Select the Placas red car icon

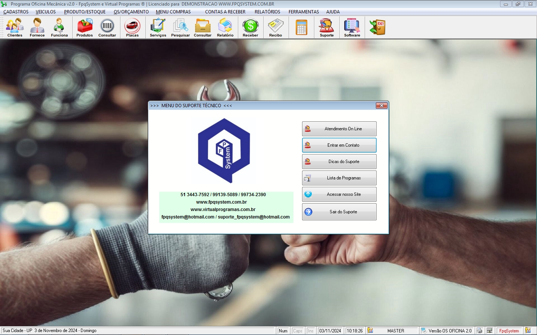point(132,28)
